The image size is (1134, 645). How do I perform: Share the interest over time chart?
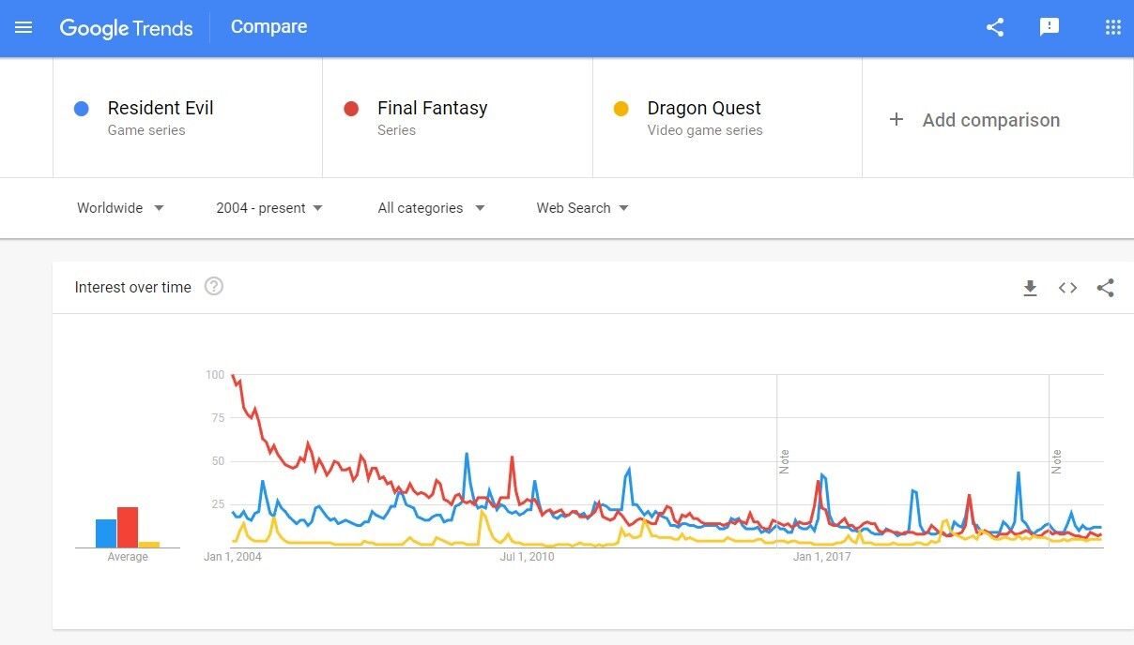tap(1105, 288)
